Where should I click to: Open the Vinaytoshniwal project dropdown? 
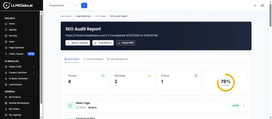coord(63,5)
